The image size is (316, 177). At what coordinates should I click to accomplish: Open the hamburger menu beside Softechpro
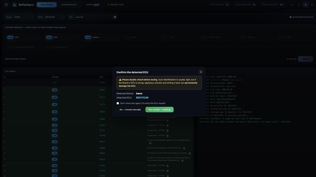(6, 5)
